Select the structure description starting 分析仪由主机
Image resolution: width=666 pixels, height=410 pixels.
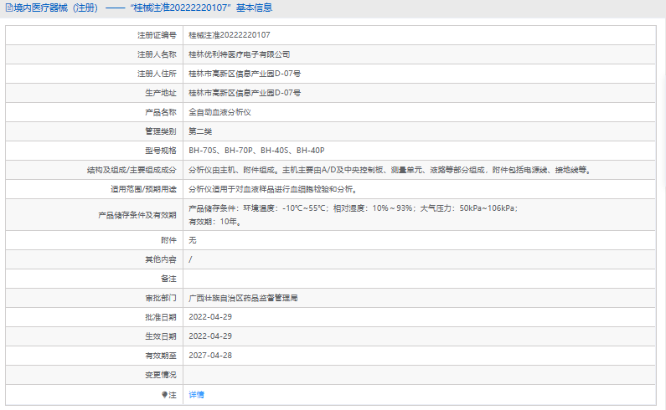(x=390, y=170)
